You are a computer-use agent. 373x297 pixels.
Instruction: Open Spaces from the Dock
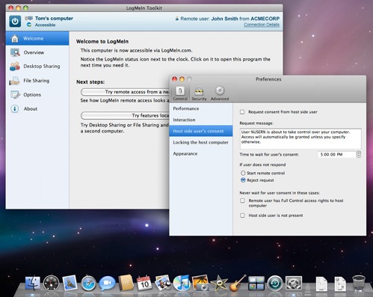pyautogui.click(x=256, y=284)
